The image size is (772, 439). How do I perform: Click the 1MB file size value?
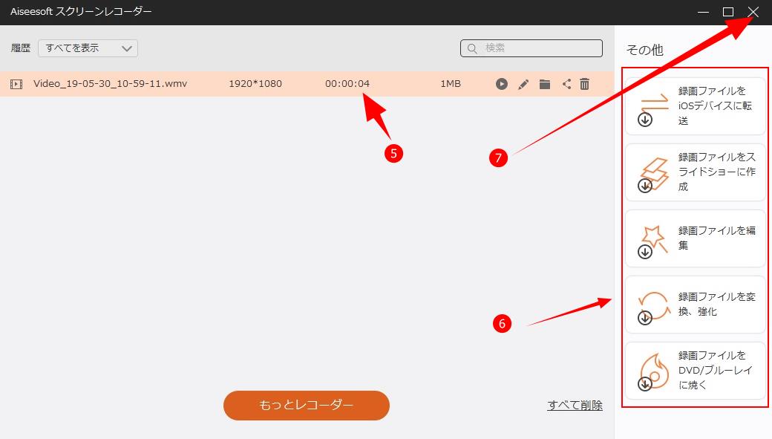[451, 84]
